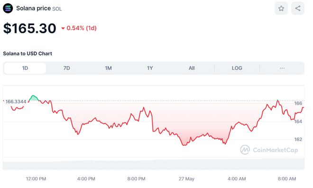
Task: Show the 1Y price history
Action: click(x=150, y=68)
